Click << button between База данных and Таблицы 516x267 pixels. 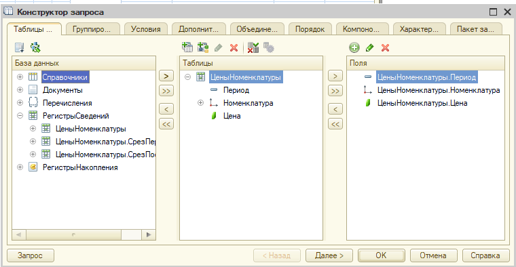166,124
